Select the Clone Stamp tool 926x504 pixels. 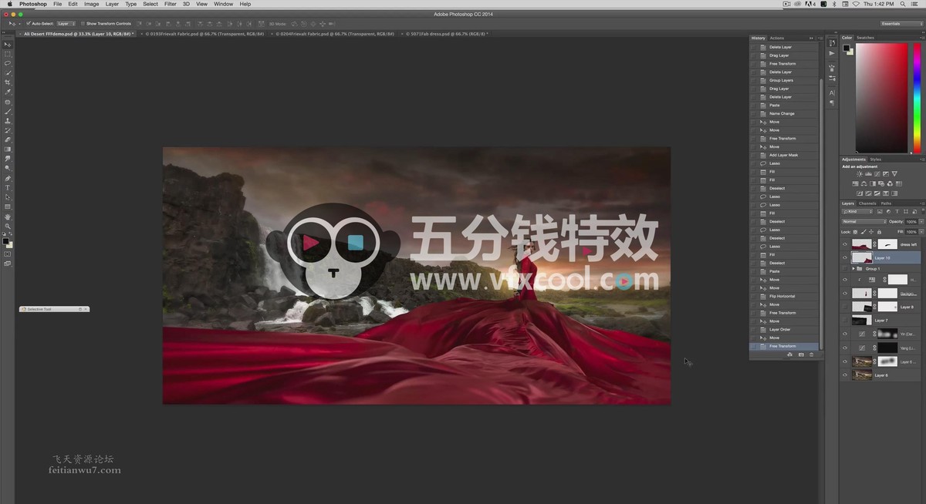coord(8,121)
